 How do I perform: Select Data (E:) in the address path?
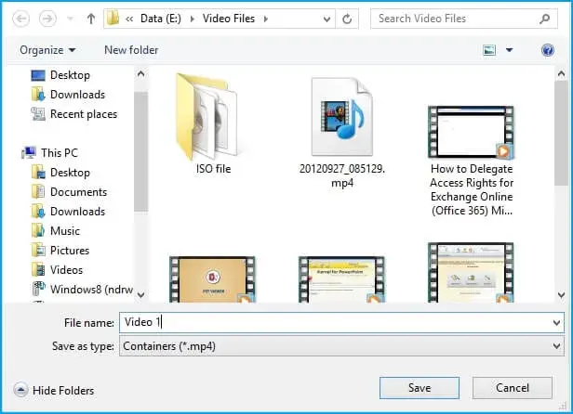[x=160, y=19]
